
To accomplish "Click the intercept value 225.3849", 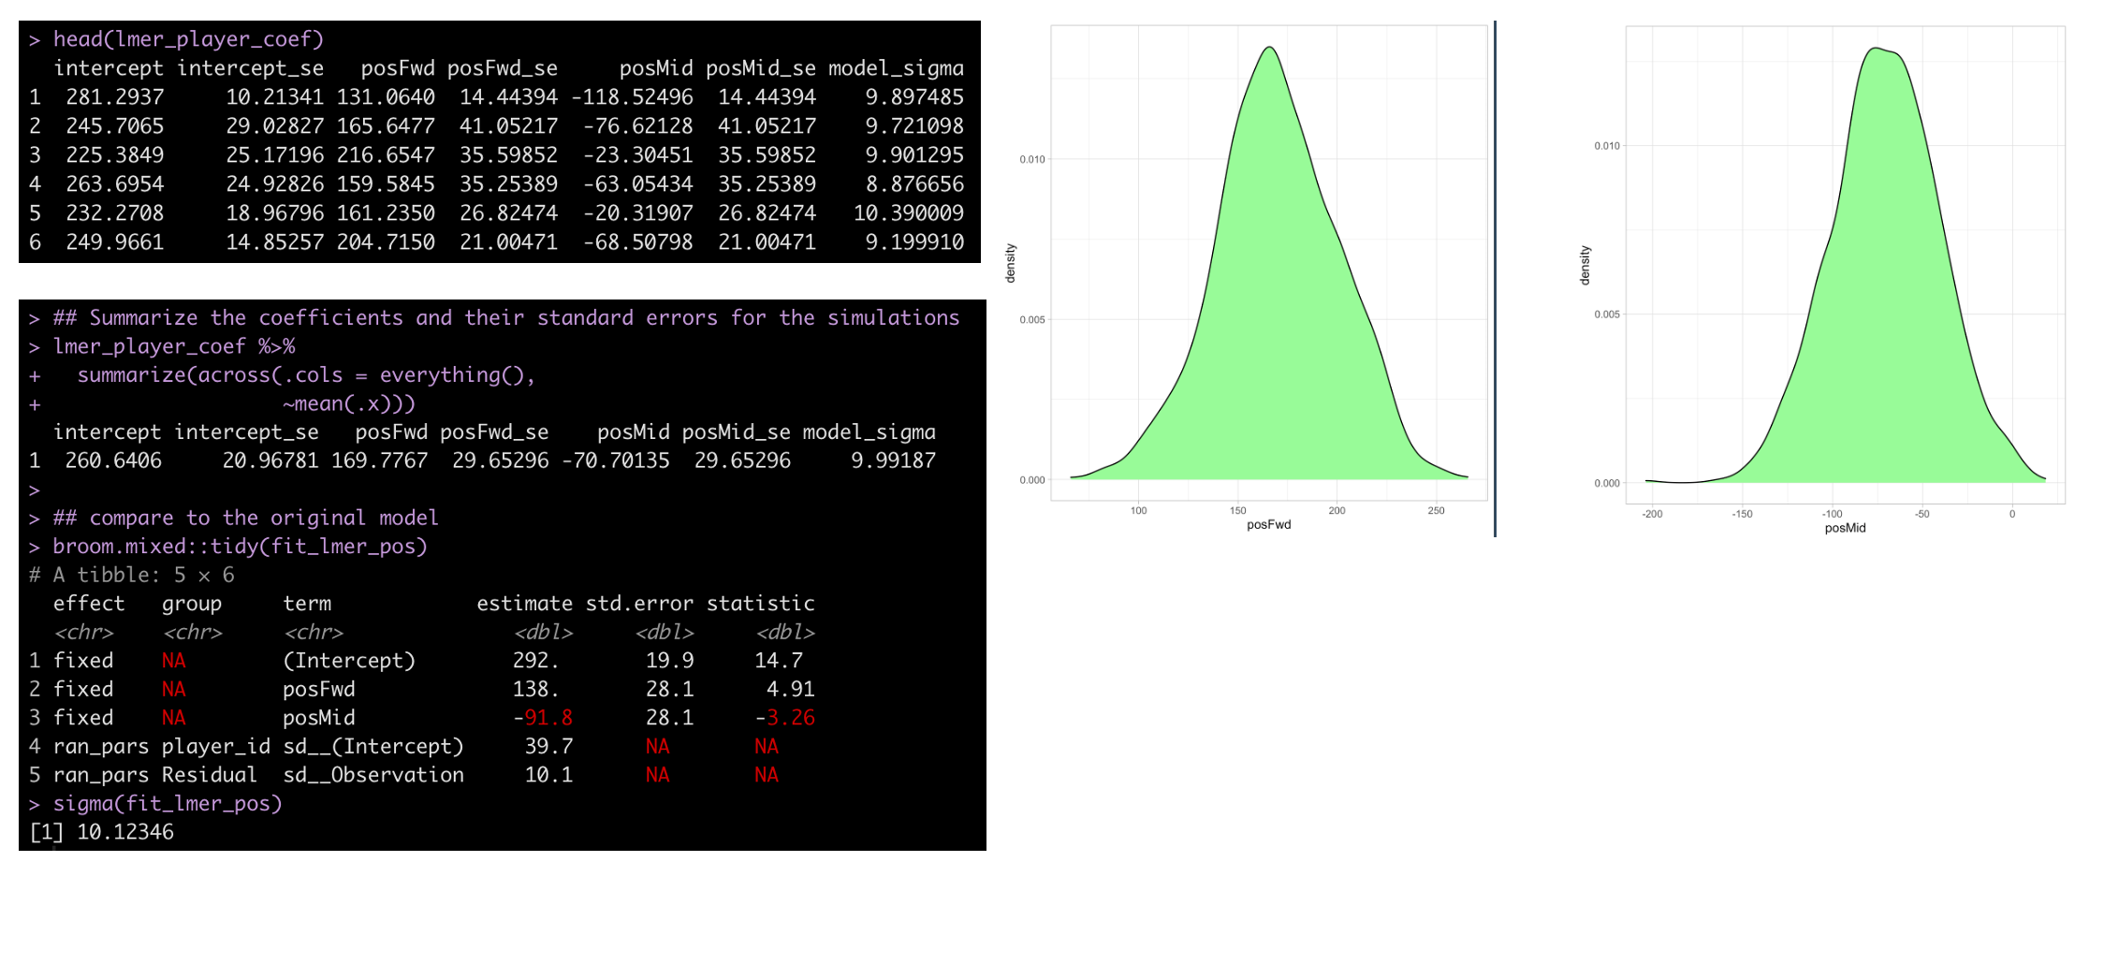I will pos(115,155).
